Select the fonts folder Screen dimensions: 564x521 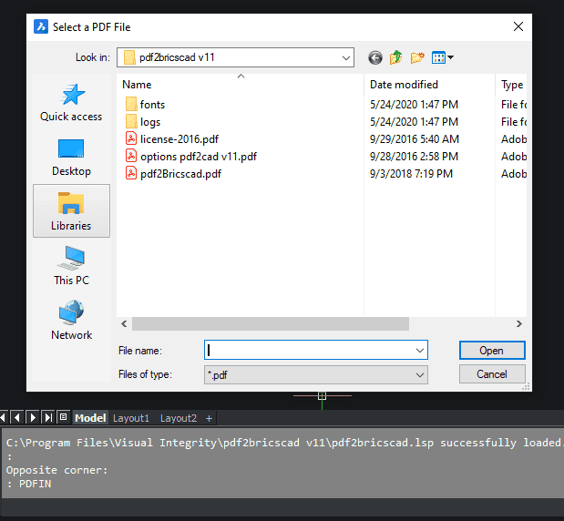[x=145, y=104]
